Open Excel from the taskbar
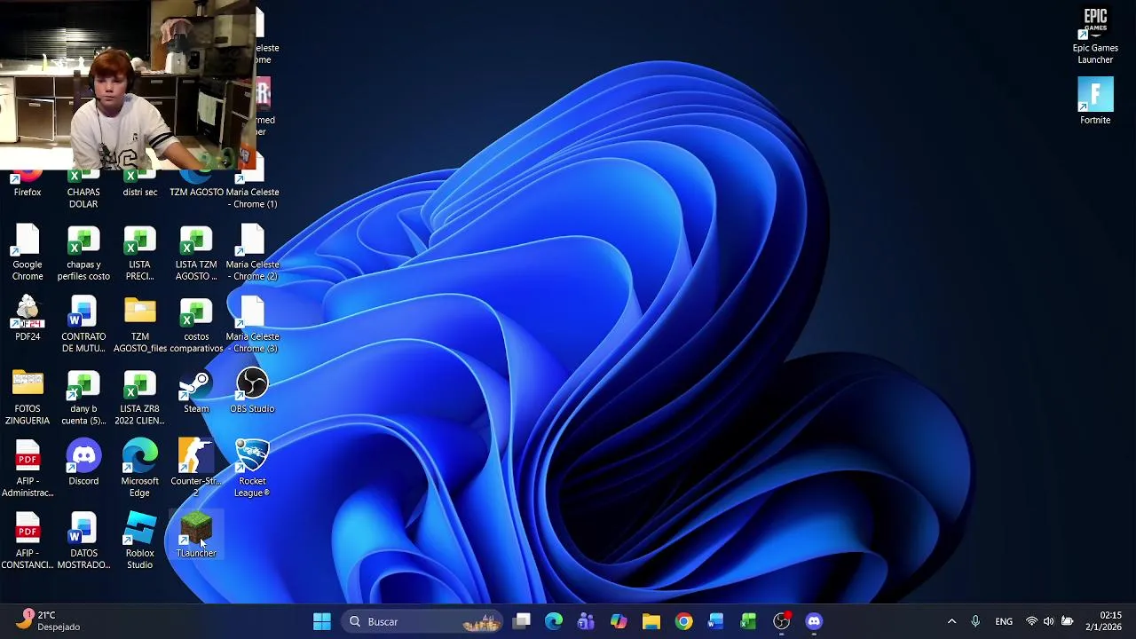 748,621
